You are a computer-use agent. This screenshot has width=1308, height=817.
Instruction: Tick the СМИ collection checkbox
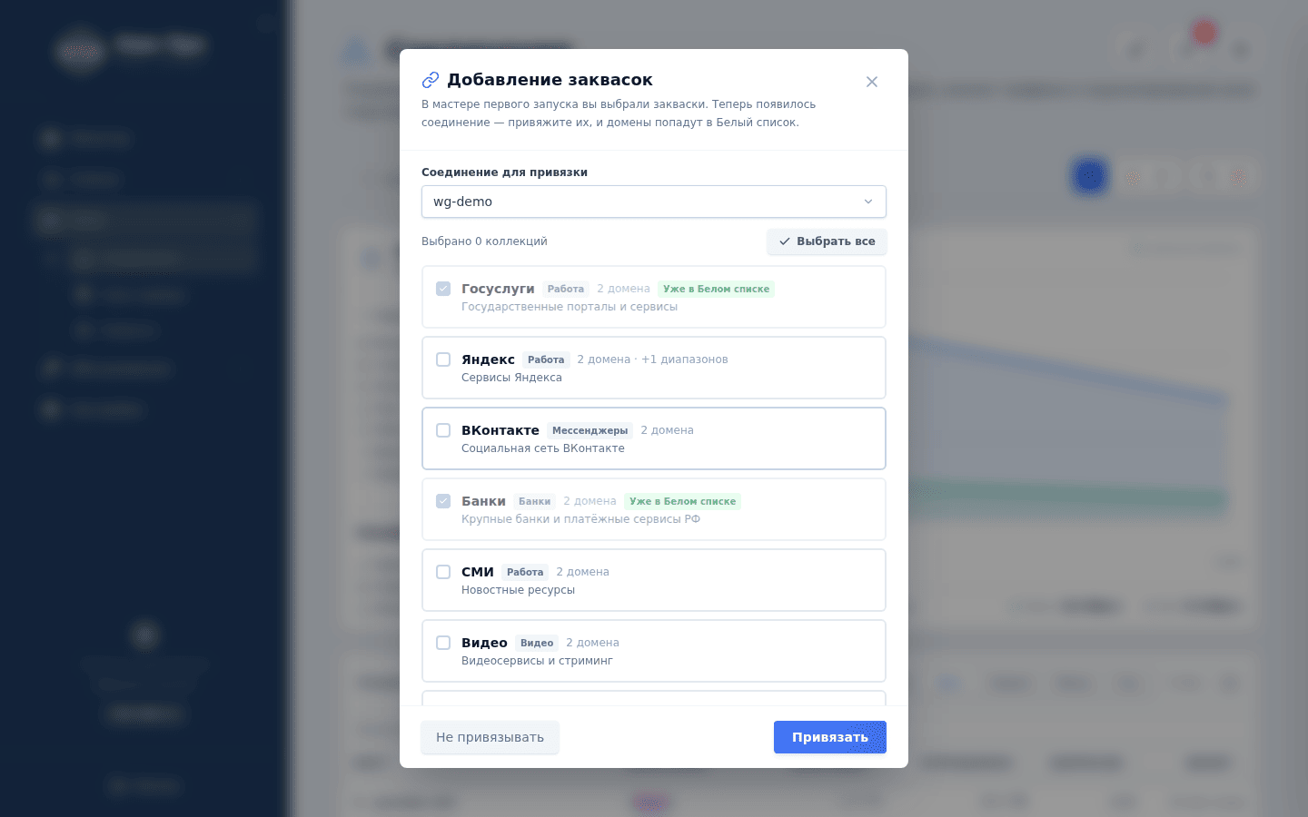[443, 572]
